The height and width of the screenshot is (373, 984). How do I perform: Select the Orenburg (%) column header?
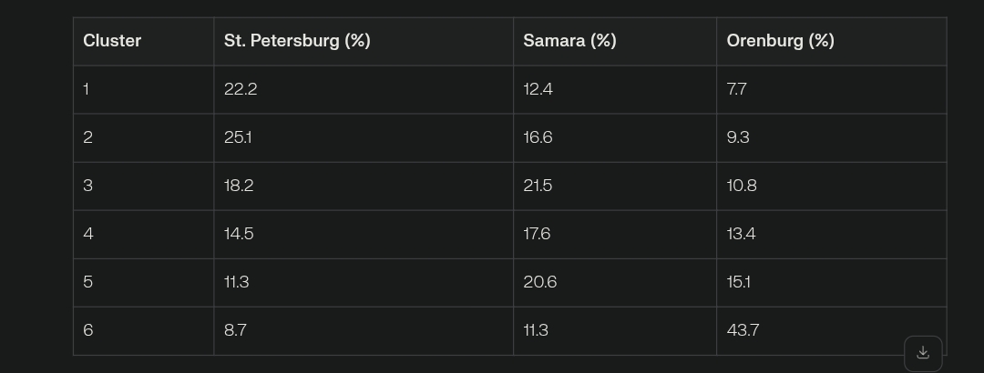[832, 41]
